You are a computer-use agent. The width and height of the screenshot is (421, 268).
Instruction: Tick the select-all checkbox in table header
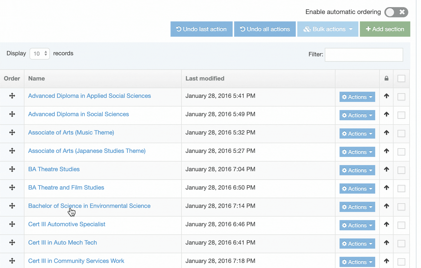click(401, 78)
